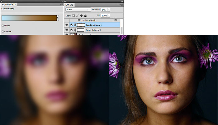Click Gradient Map 1 adjustment layer icon
This screenshot has width=218, height=125.
pyautogui.click(x=72, y=25)
